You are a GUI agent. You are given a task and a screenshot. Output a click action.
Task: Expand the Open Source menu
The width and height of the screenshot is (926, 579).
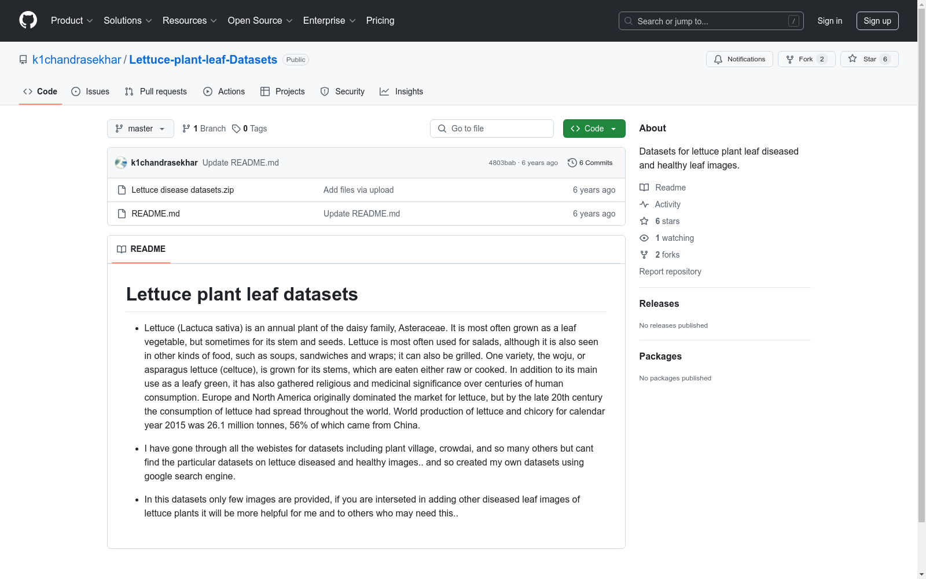pyautogui.click(x=260, y=20)
